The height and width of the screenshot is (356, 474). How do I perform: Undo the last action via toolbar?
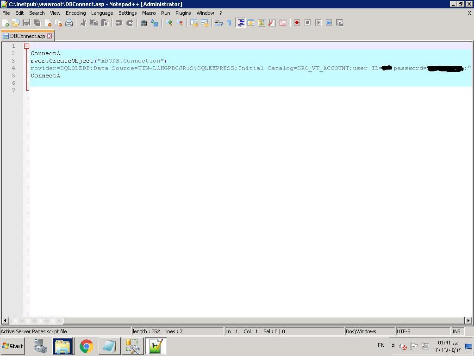point(119,23)
